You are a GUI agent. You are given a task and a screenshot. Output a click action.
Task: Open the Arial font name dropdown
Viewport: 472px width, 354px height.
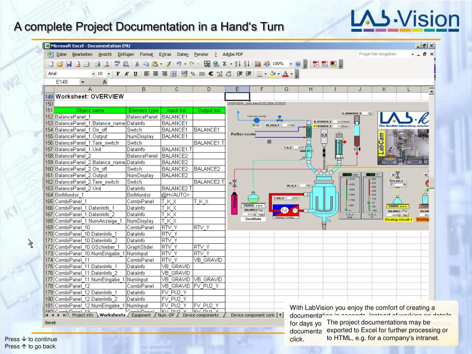pyautogui.click(x=93, y=74)
